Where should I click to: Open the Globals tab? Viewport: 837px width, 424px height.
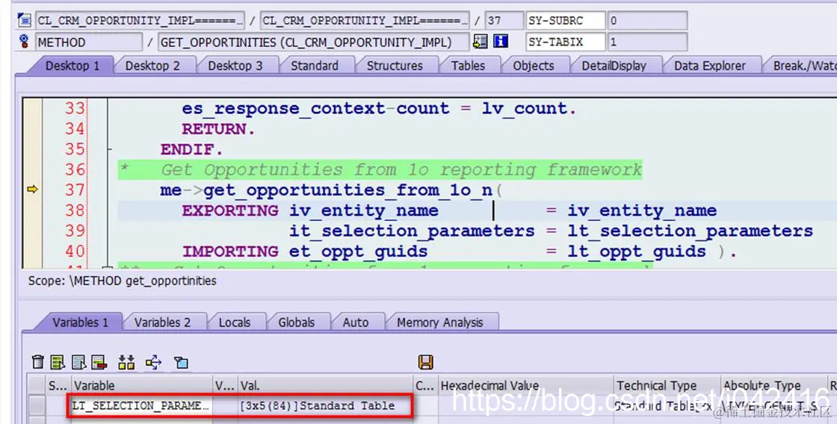296,322
